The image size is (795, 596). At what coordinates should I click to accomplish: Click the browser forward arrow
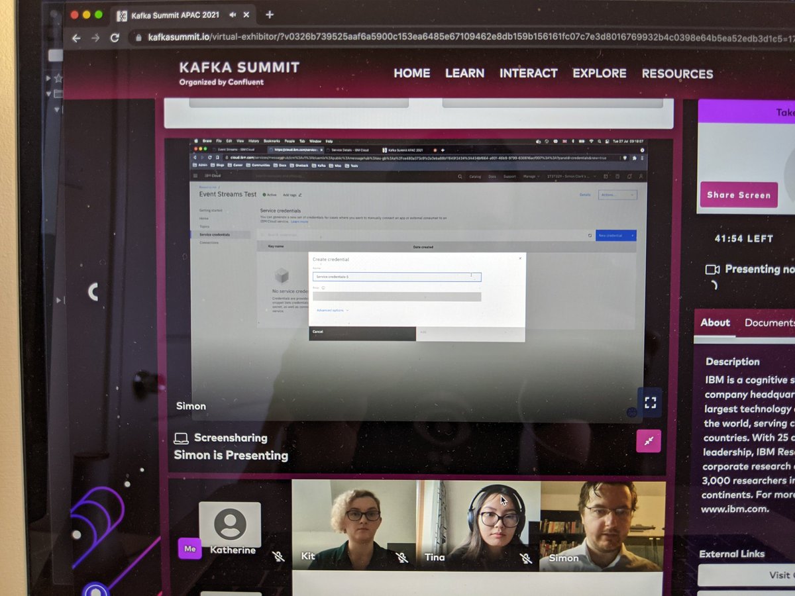[x=95, y=38]
